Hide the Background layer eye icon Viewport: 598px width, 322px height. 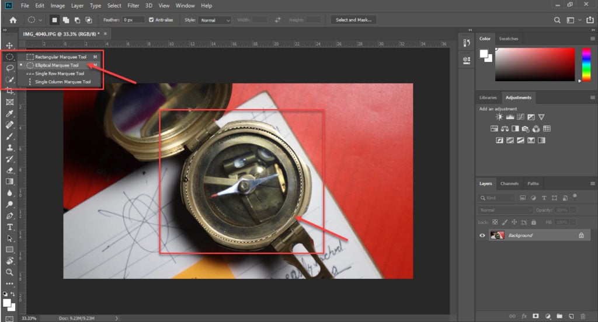482,236
